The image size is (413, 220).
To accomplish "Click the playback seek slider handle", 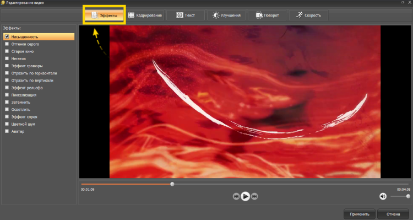I will pos(172,184).
